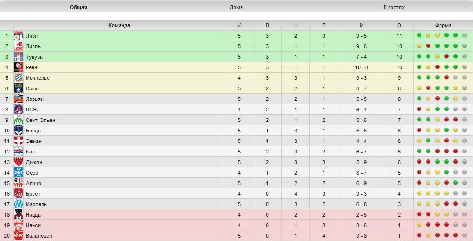Click the Форма column header
The height and width of the screenshot is (241, 473).
point(443,25)
